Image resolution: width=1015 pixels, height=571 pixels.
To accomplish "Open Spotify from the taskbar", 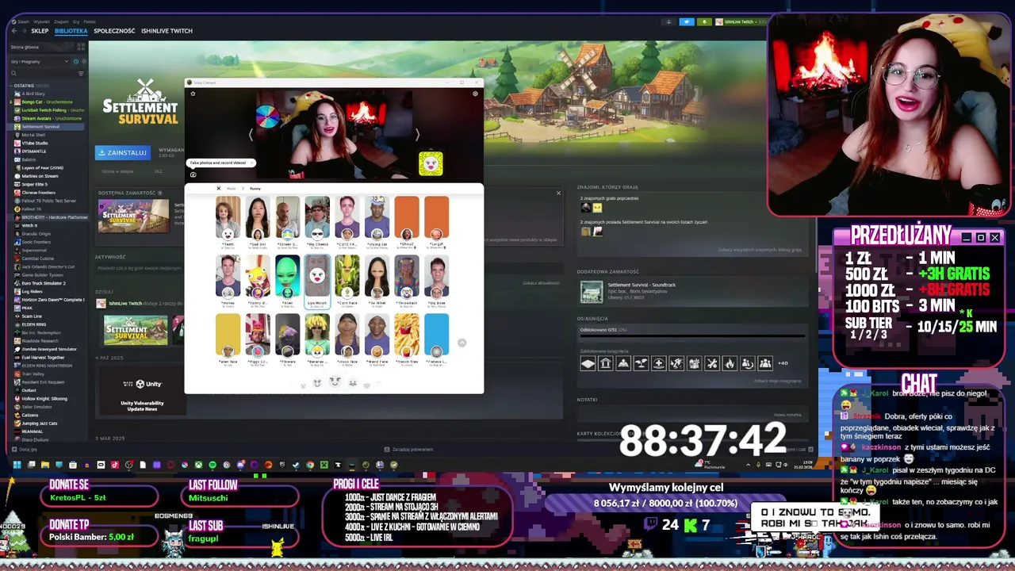I will pyautogui.click(x=213, y=465).
